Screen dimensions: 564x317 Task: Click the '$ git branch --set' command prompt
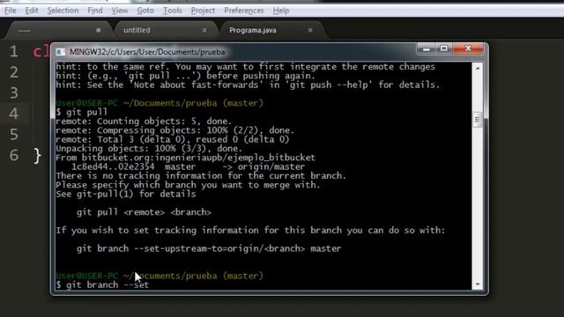(102, 285)
